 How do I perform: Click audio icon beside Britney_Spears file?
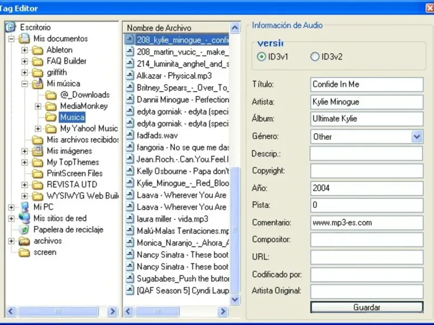coord(130,88)
